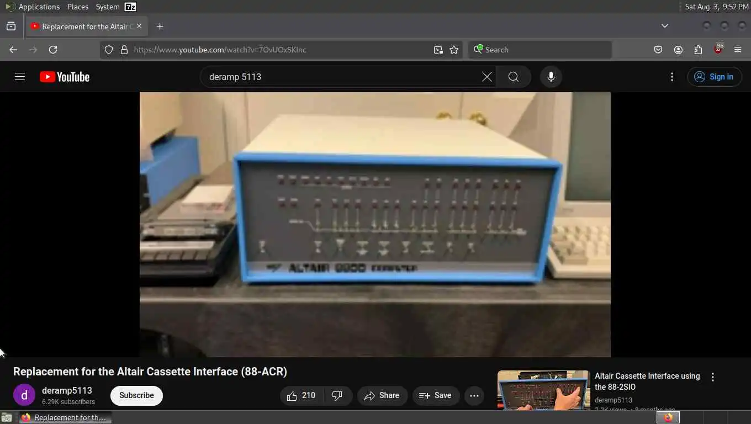
Task: Open 'Altair Cassette Interface using the 88-2SIO' title
Action: [647, 381]
